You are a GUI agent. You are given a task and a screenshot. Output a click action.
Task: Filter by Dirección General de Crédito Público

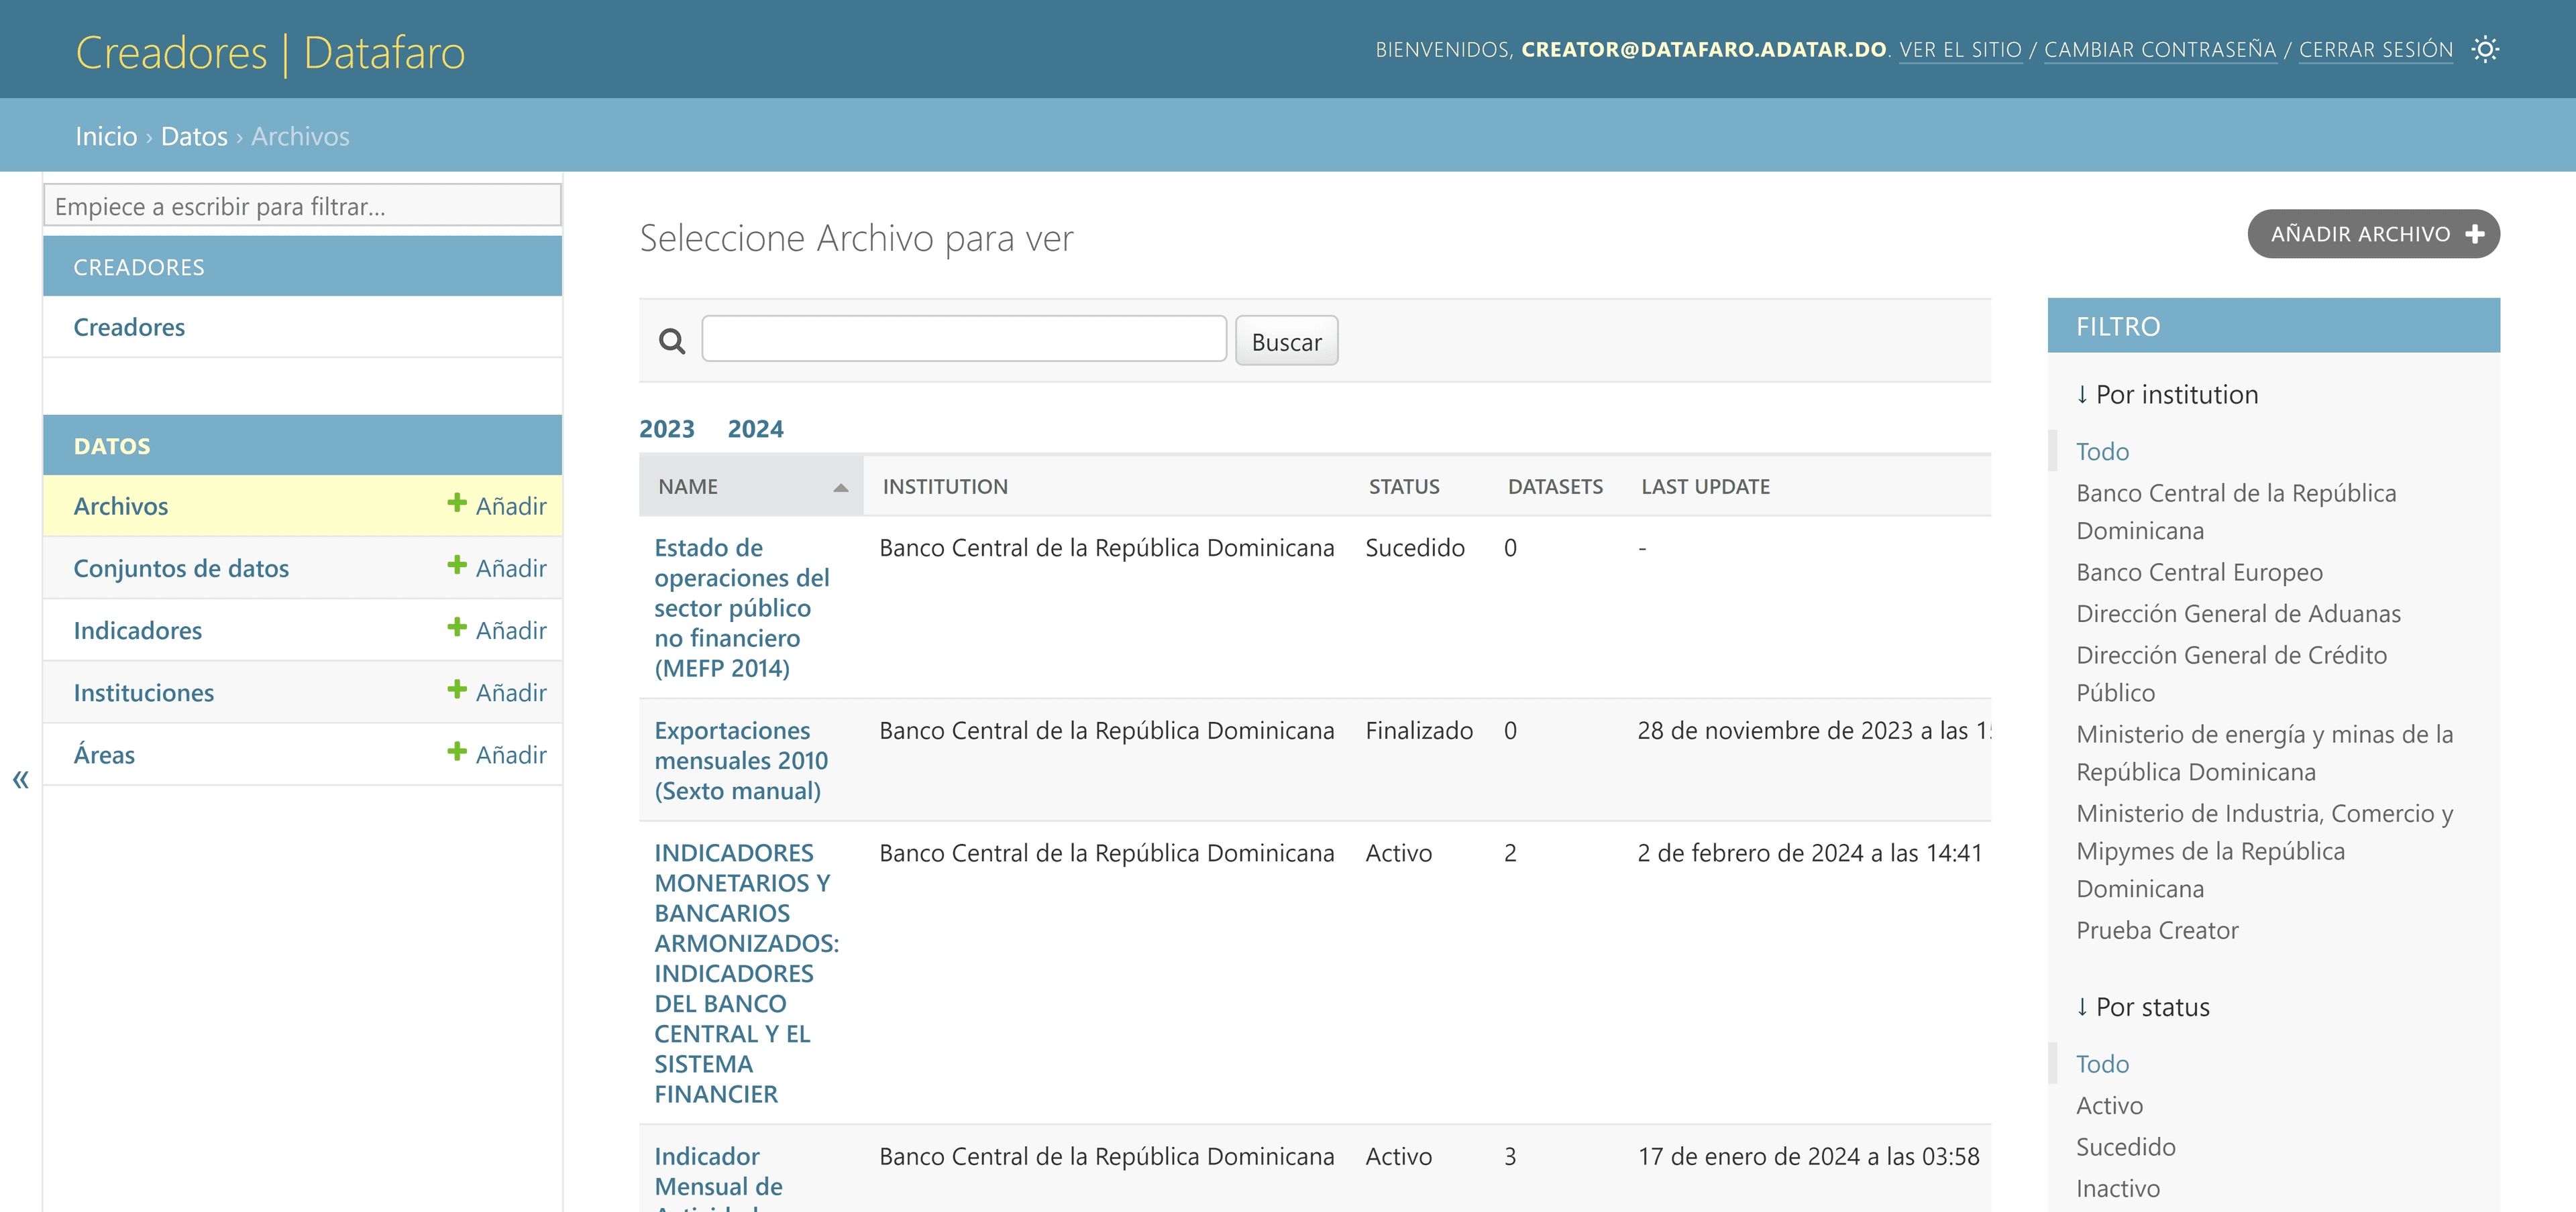2231,674
